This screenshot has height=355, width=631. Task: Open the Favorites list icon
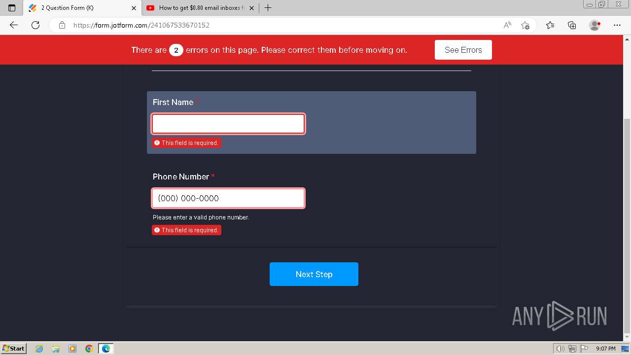click(x=550, y=25)
